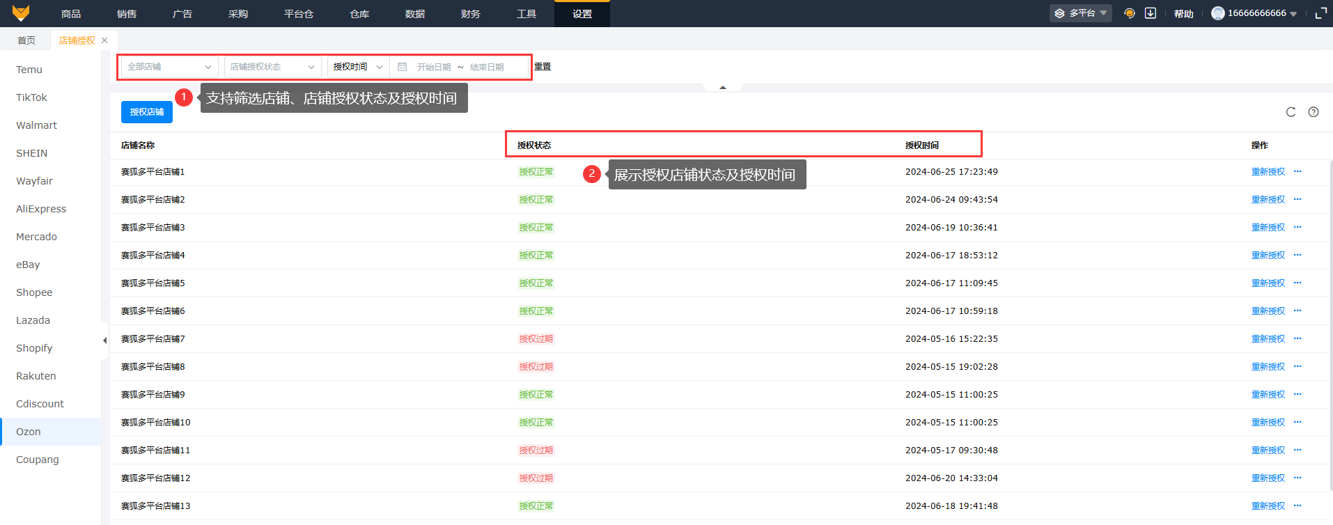Click 重新授权 for 赛狐多平台店铺8
This screenshot has width=1333, height=525.
tap(1268, 366)
